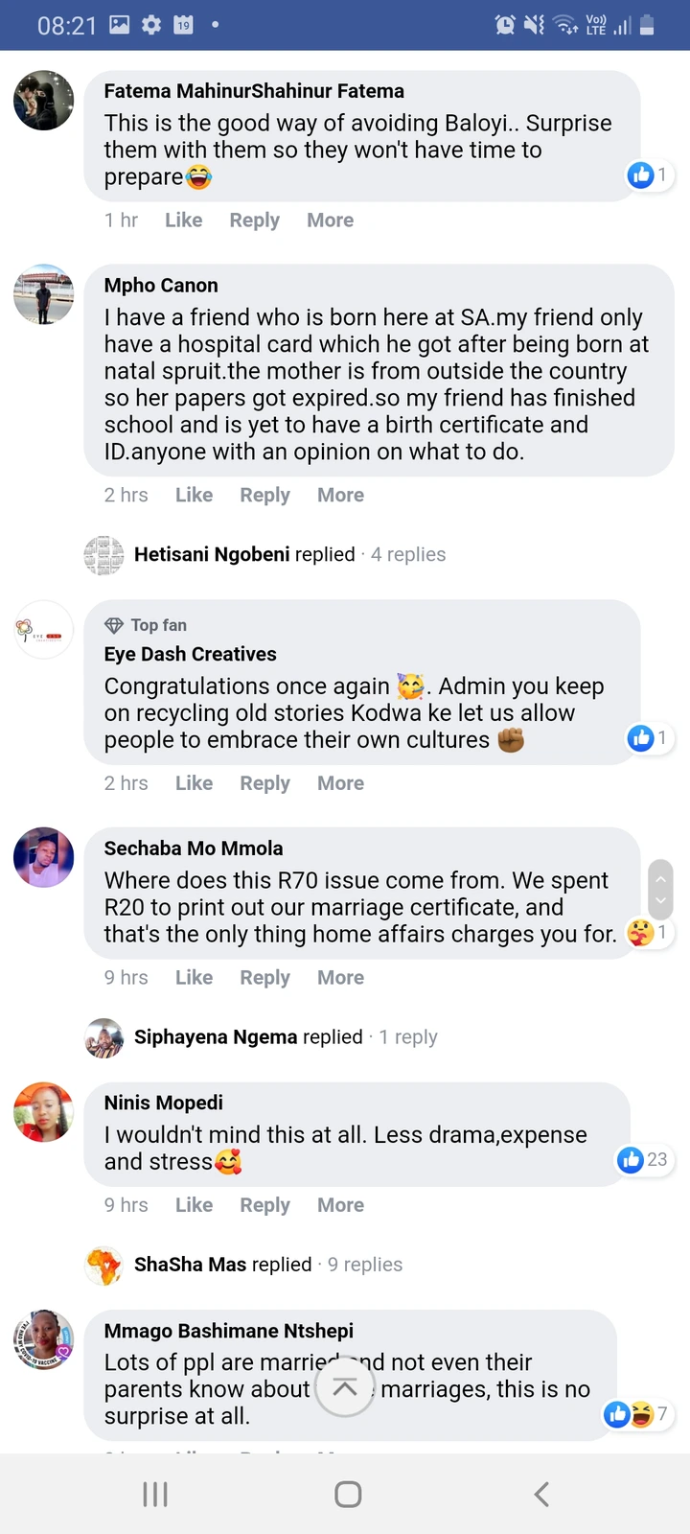The image size is (690, 1534).
Task: Reply to Mpho Canon's comment
Action: [x=264, y=495]
